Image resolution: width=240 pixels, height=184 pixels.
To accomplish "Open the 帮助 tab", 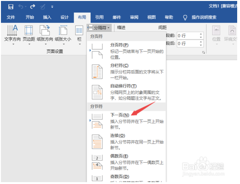I will 169,17.
